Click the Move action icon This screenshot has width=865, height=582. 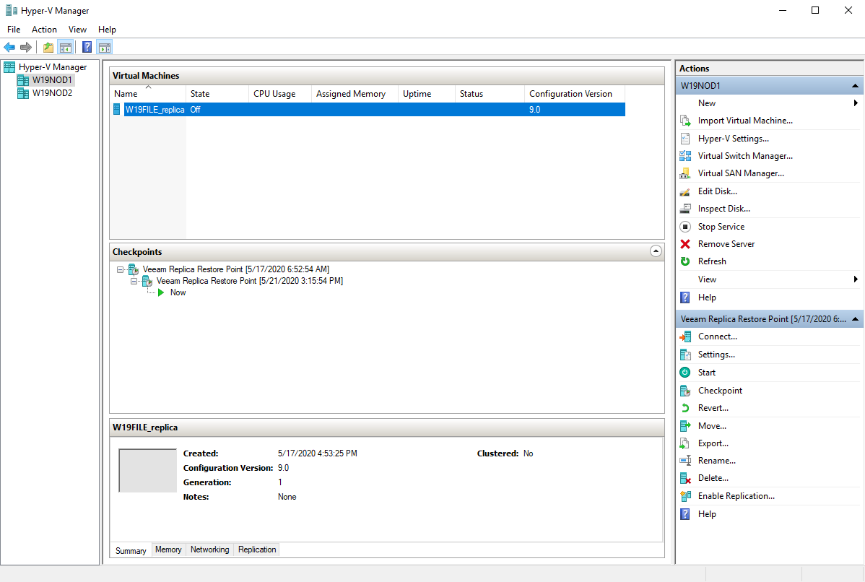point(685,426)
